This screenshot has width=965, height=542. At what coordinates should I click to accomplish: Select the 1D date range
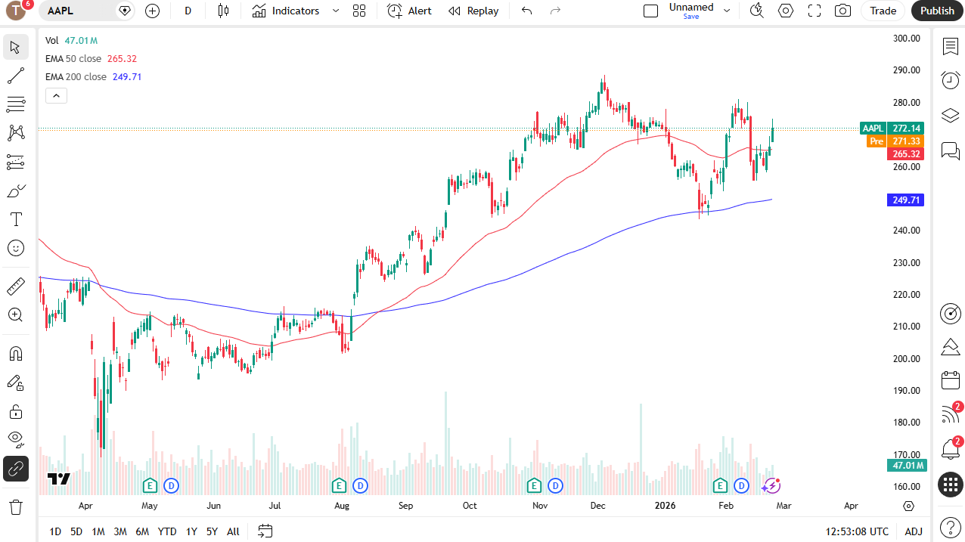pyautogui.click(x=55, y=531)
